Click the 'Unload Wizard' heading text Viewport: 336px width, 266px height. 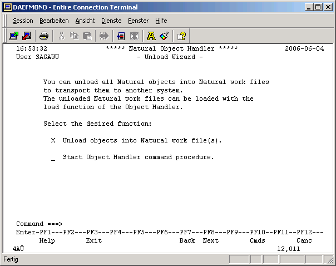pyautogui.click(x=170, y=57)
